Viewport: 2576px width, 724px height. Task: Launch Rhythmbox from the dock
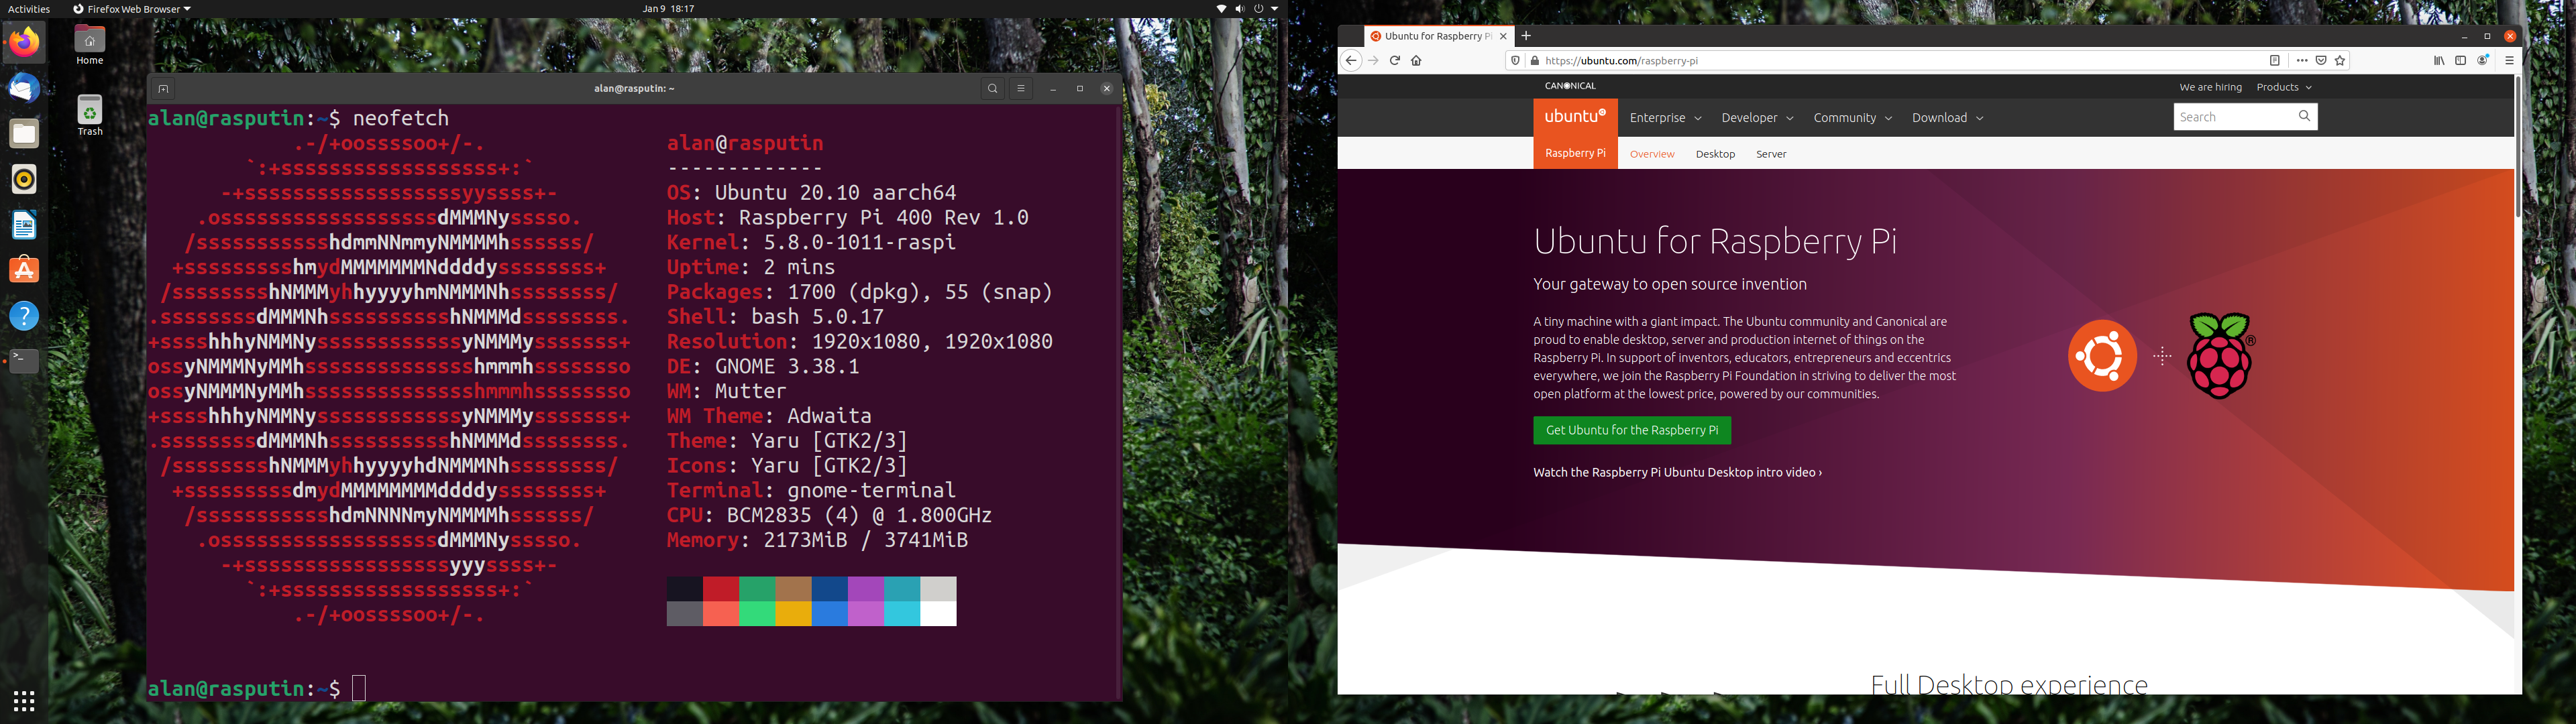click(x=25, y=179)
